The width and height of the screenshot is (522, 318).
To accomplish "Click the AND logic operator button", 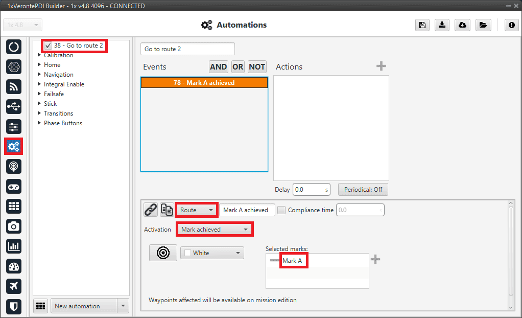I will point(219,67).
